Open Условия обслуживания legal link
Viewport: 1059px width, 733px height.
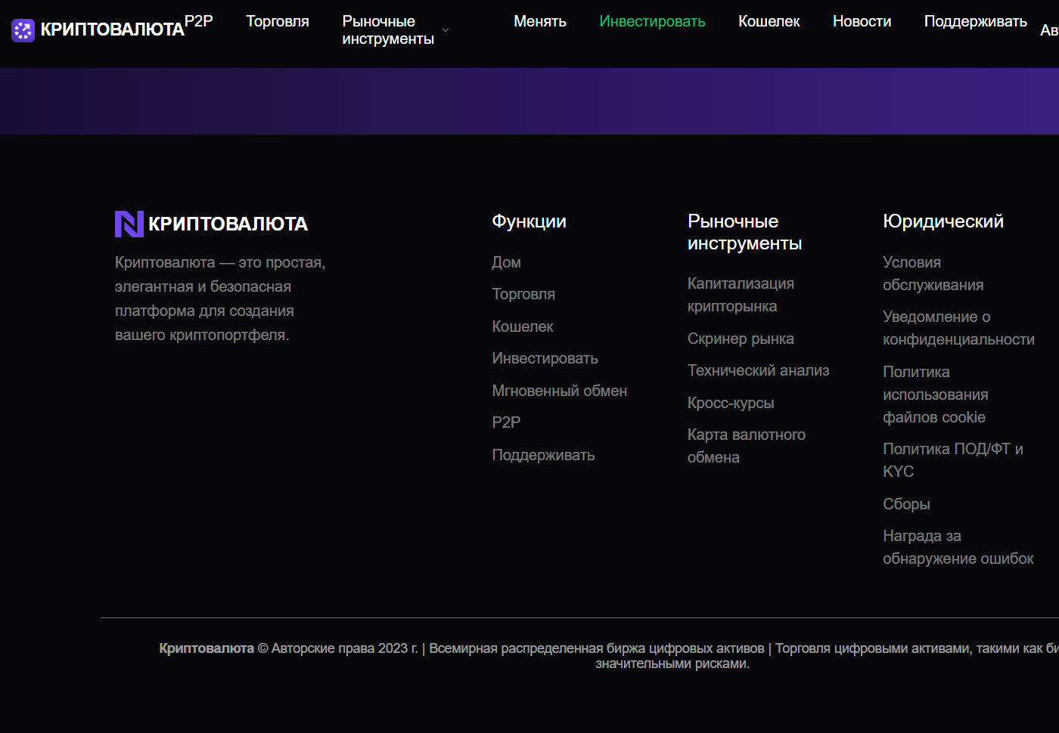click(x=933, y=274)
